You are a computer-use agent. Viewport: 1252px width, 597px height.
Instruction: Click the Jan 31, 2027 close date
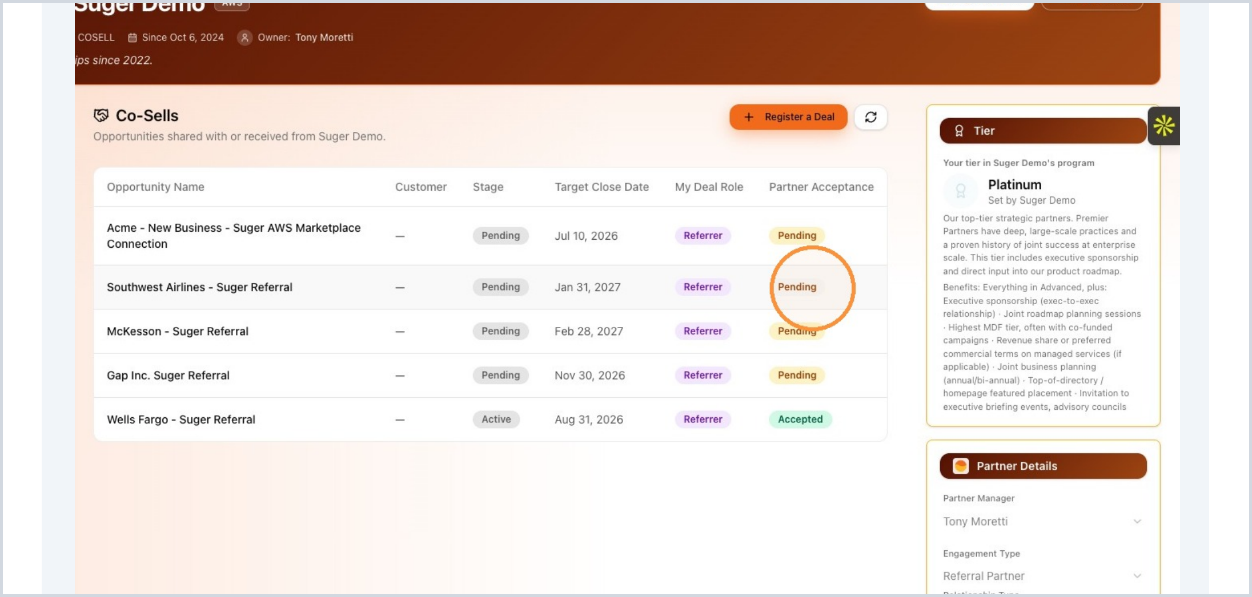pyautogui.click(x=587, y=287)
